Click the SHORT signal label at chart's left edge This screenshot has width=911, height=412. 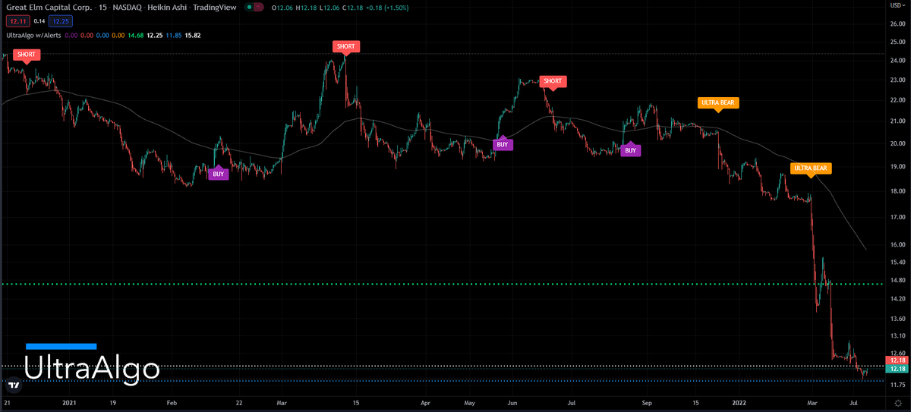(27, 54)
